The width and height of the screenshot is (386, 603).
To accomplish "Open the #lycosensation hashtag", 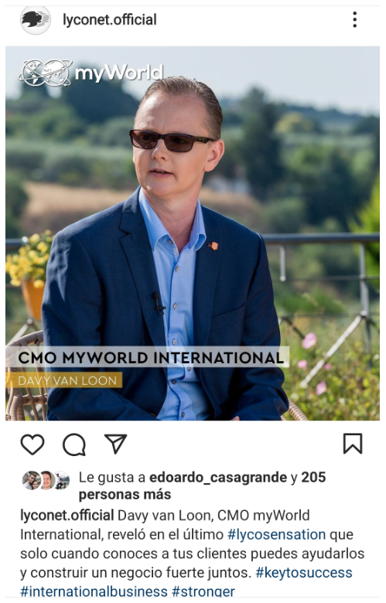I will (277, 534).
